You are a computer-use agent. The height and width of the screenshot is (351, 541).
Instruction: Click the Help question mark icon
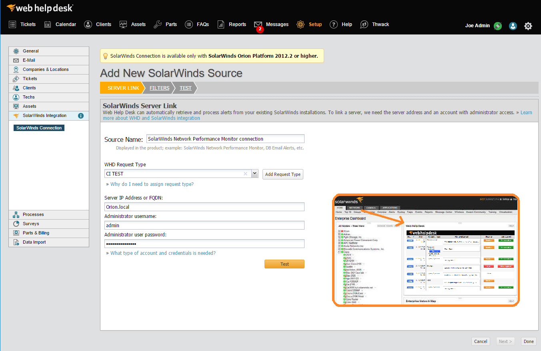[334, 24]
